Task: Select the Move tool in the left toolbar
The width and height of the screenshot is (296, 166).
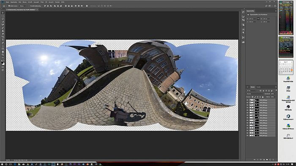Action: (x=3, y=13)
